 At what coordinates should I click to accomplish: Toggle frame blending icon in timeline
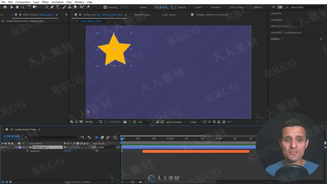click(x=102, y=137)
